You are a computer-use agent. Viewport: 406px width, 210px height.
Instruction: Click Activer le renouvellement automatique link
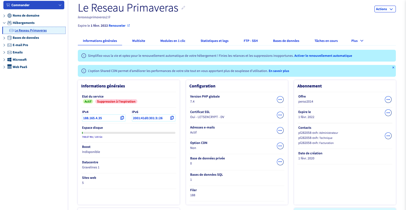[323, 56]
